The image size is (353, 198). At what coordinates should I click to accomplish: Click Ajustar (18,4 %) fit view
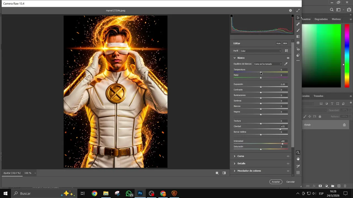point(12,173)
